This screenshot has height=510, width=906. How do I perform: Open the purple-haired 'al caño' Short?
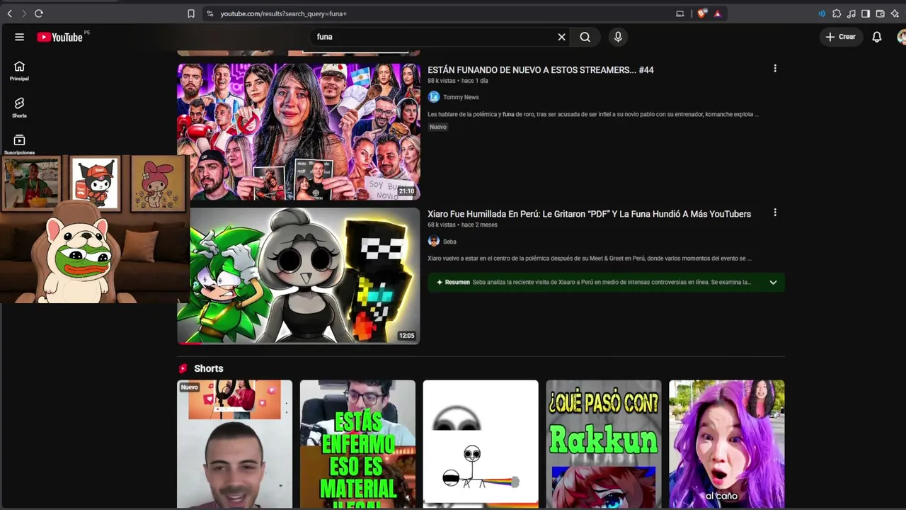coord(727,444)
